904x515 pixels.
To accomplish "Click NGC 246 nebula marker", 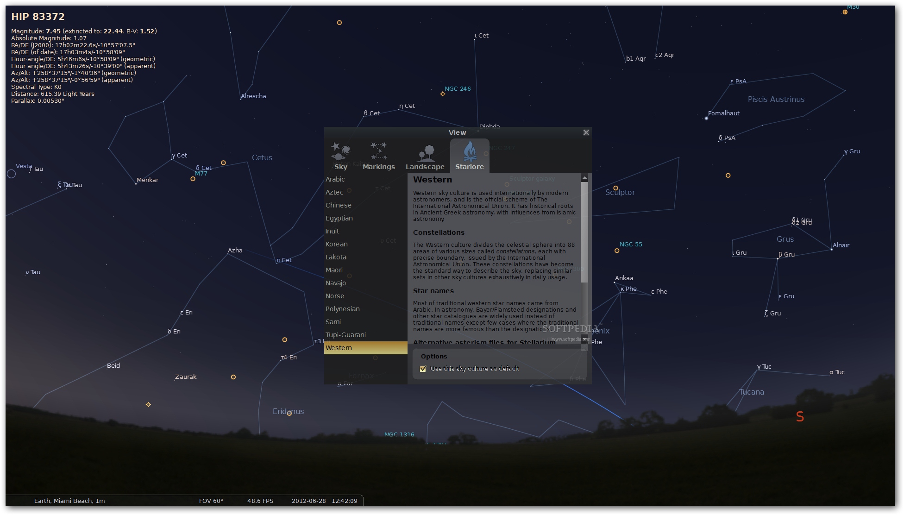I will point(443,94).
